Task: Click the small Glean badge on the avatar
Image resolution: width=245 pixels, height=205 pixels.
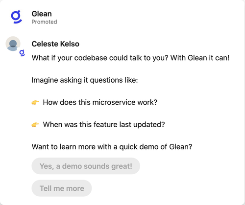Action: (22, 53)
